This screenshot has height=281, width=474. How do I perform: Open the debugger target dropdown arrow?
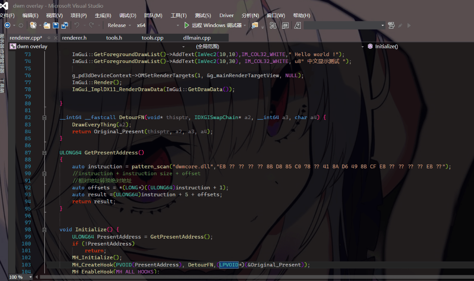click(245, 25)
